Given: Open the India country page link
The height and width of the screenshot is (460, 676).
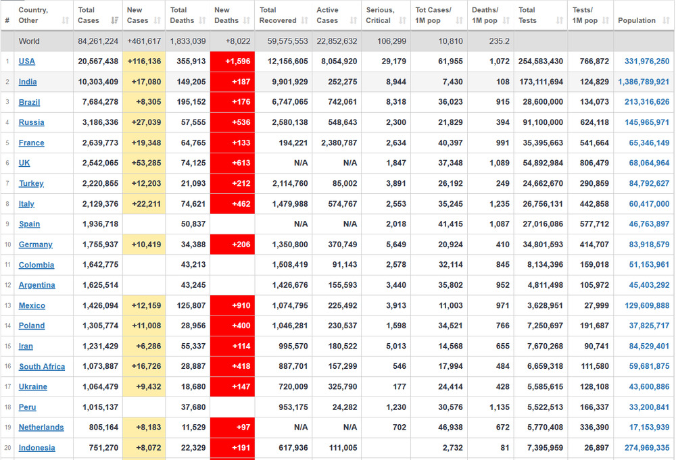Looking at the screenshot, I should click(28, 82).
